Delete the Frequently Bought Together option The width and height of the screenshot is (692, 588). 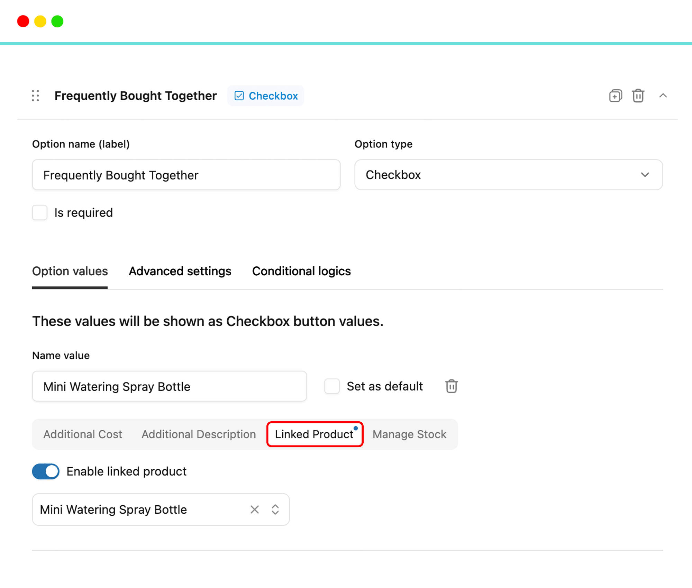click(638, 96)
